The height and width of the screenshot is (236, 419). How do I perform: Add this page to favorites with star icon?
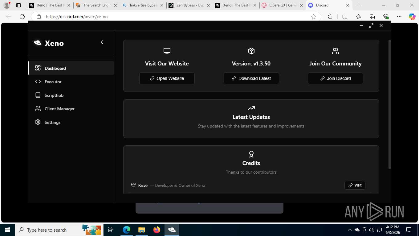click(314, 17)
